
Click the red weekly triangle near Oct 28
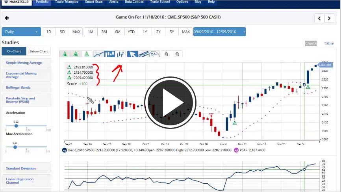point(211,114)
